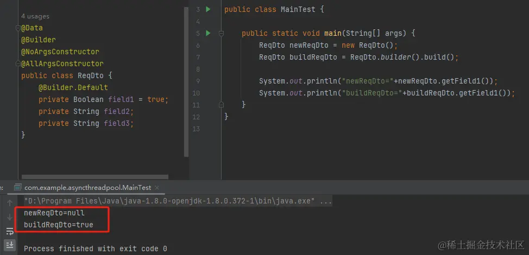Click the @Builder.Default annotation
Screen dimensions: 529x255
pyautogui.click(x=73, y=87)
